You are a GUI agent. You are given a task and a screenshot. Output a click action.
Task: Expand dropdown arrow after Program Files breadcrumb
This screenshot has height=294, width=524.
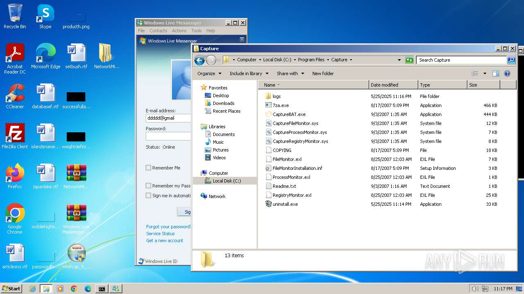(x=328, y=60)
